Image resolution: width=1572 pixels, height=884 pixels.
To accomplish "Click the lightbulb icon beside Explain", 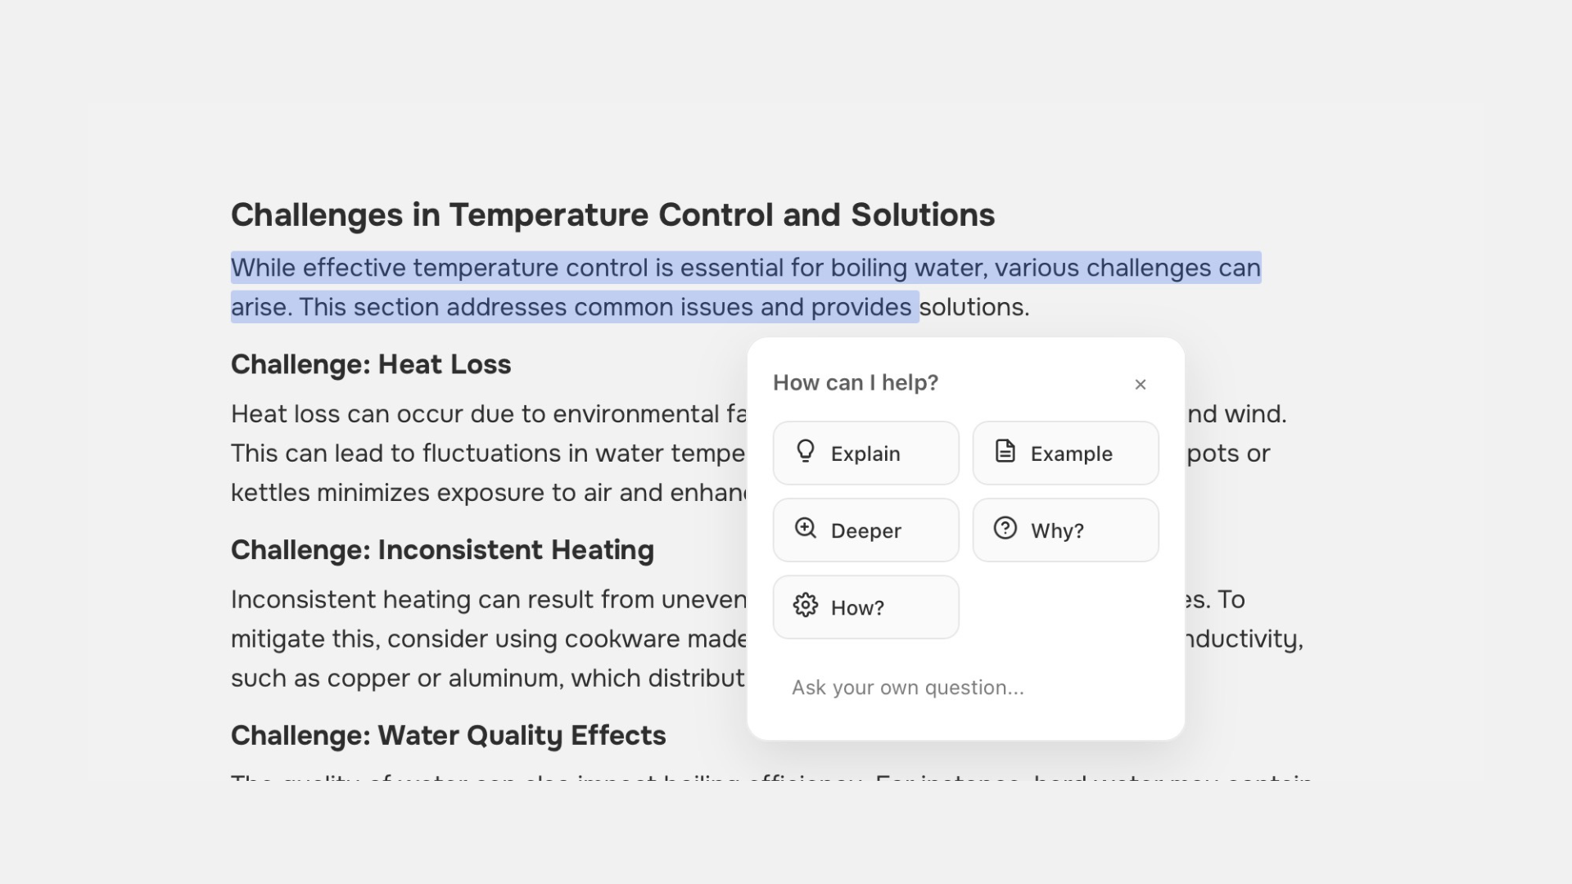I will [x=806, y=452].
